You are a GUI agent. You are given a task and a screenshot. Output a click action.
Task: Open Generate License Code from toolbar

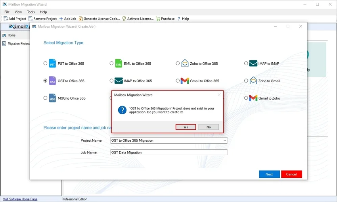point(81,19)
